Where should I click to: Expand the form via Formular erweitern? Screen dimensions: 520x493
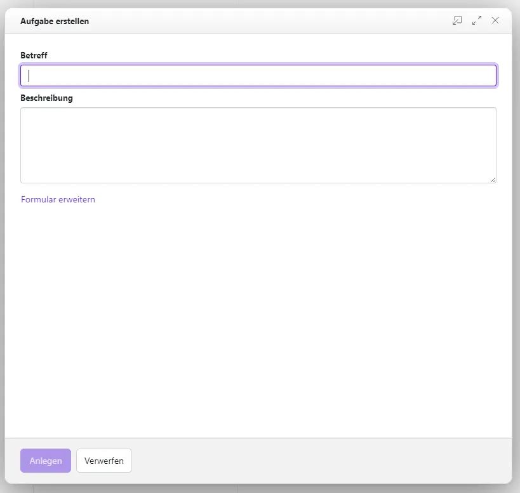(x=58, y=199)
